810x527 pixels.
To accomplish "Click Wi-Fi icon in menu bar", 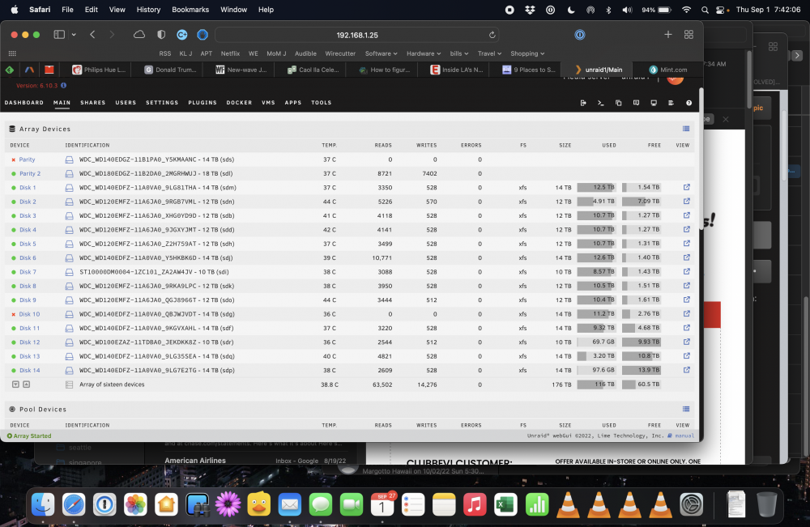I will [x=686, y=9].
